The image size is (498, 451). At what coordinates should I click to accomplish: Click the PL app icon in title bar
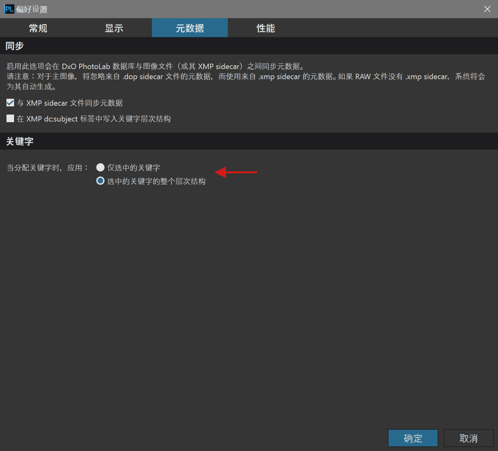pyautogui.click(x=9, y=9)
